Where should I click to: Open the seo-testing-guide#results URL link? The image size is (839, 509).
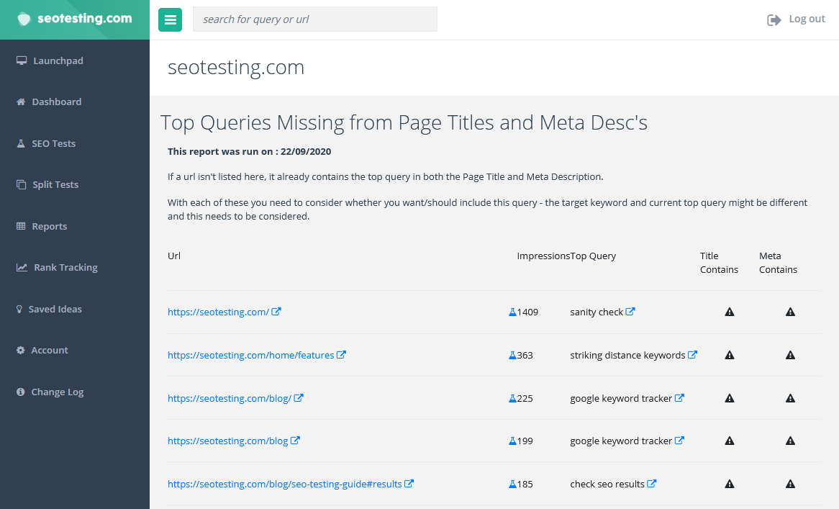tap(285, 484)
